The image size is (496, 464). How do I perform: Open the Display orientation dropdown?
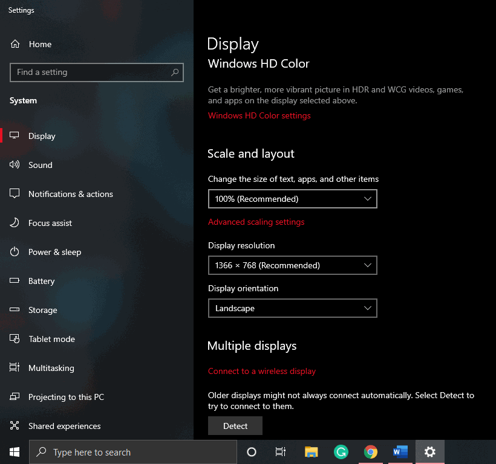[x=293, y=308]
